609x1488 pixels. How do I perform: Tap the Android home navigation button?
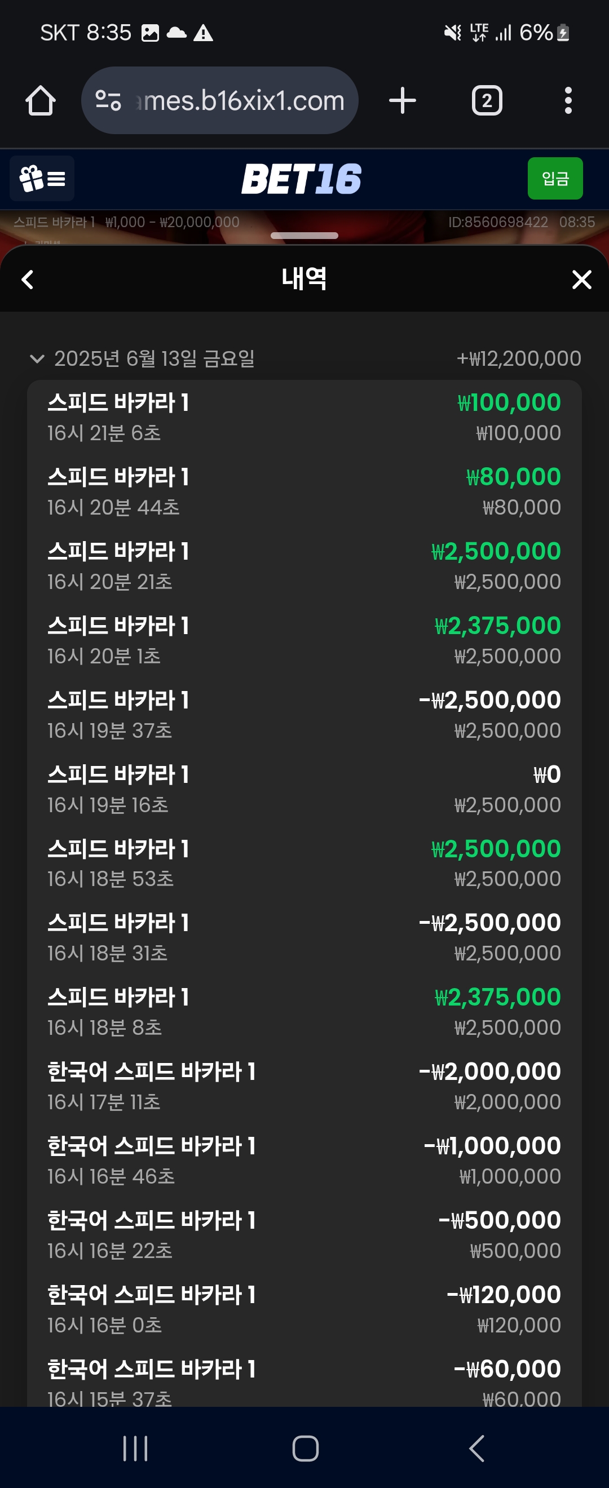tap(305, 1448)
